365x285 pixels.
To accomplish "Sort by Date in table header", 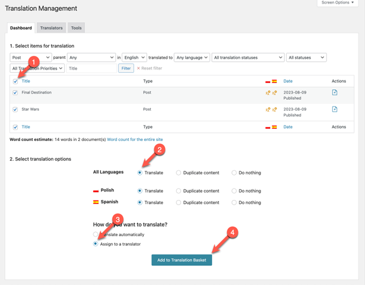I will [288, 81].
